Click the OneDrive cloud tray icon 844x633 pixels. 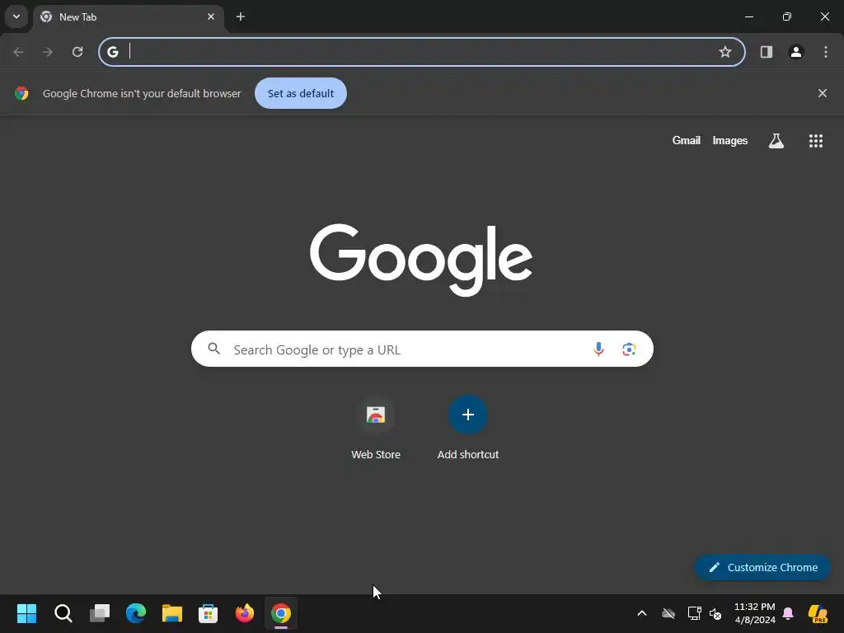(668, 613)
